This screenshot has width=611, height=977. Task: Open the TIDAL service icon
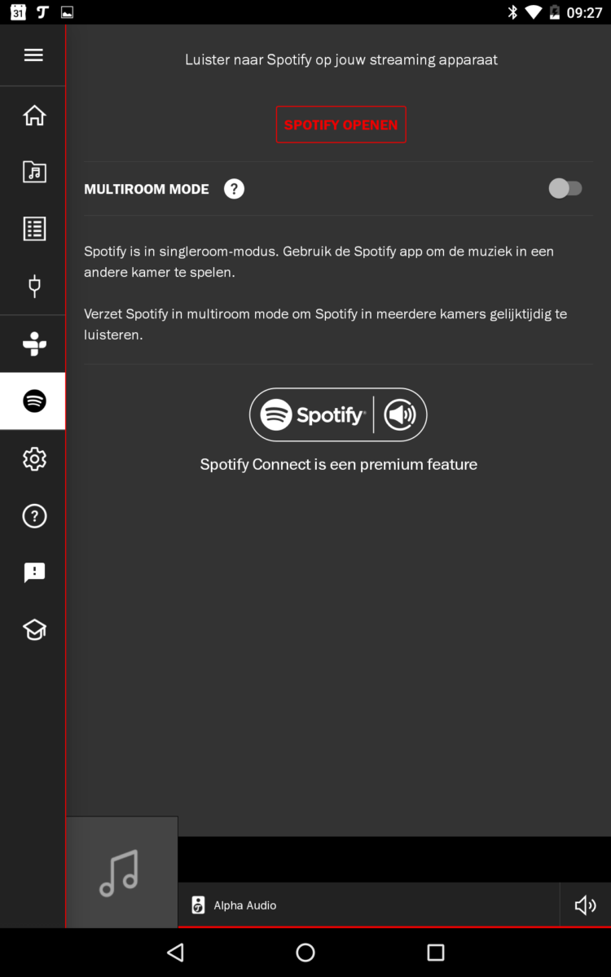[33, 344]
